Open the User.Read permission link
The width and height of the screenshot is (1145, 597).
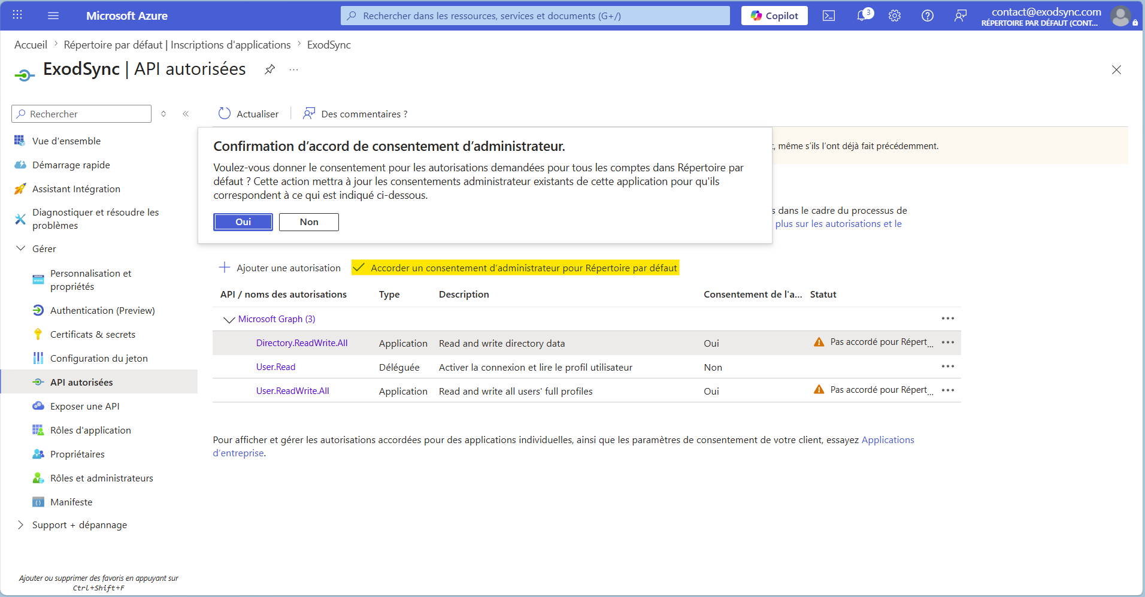click(x=275, y=367)
